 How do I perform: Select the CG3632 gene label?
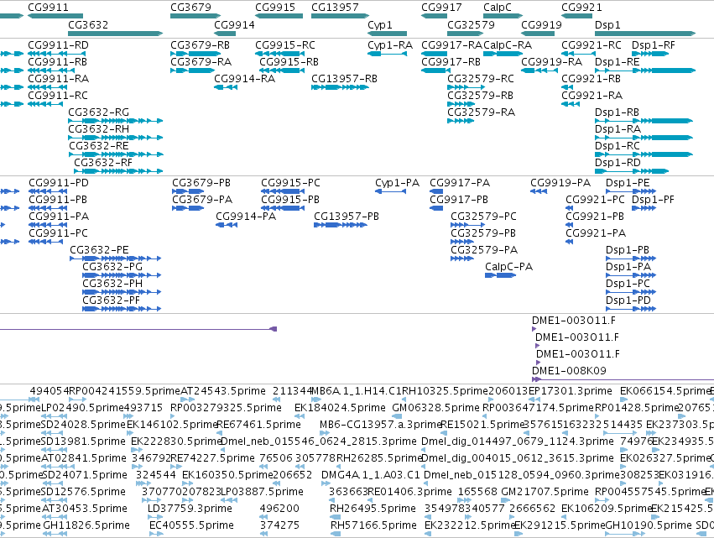coord(88,24)
